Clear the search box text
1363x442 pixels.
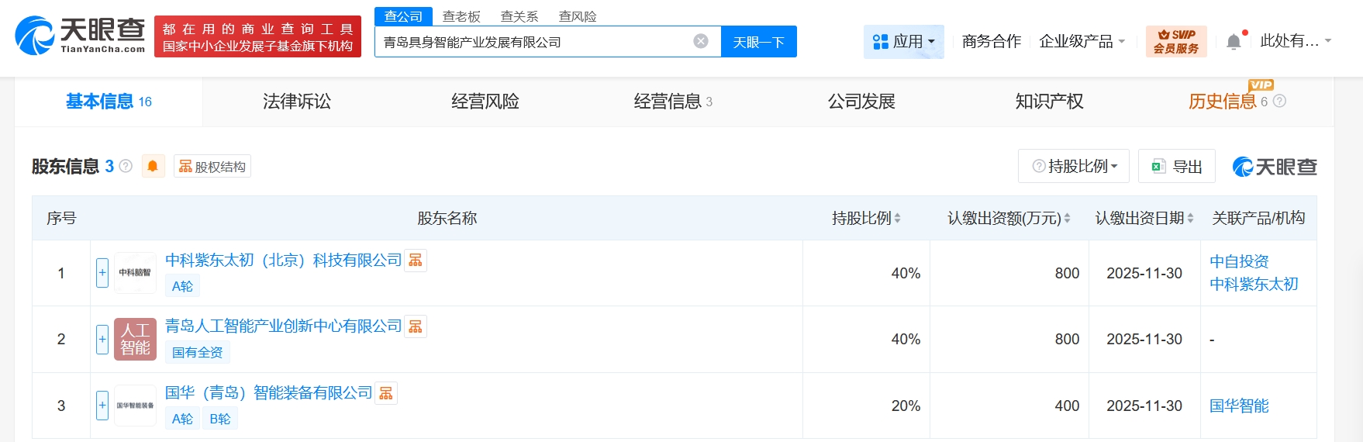click(x=700, y=41)
